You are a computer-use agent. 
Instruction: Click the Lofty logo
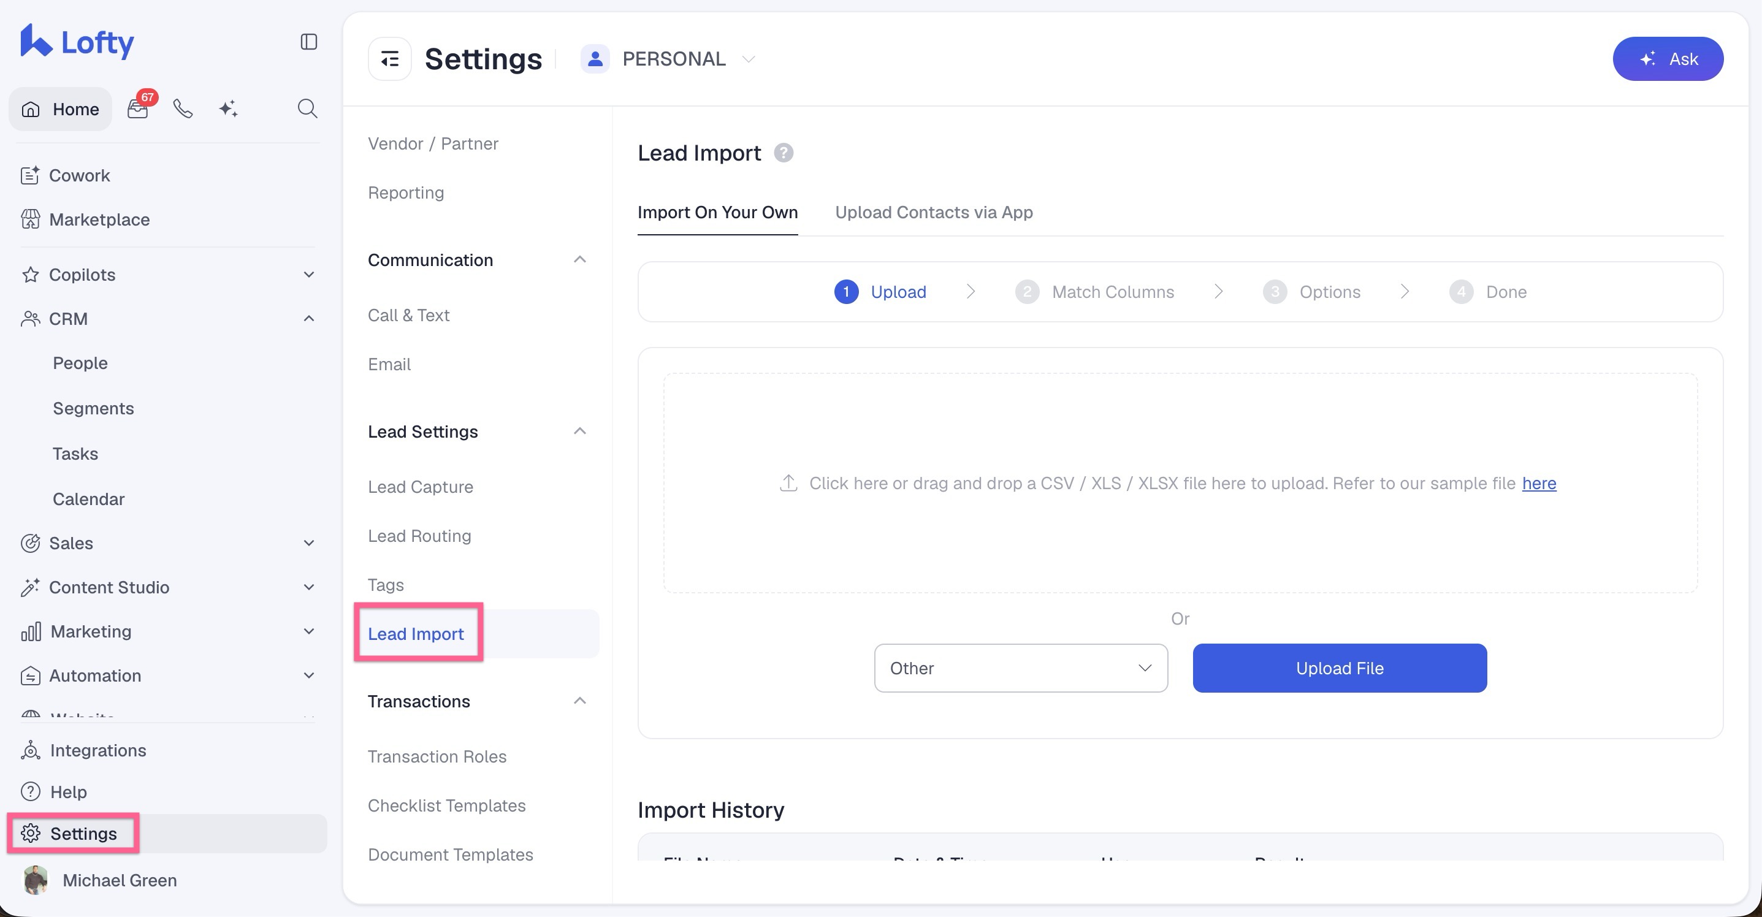click(77, 42)
